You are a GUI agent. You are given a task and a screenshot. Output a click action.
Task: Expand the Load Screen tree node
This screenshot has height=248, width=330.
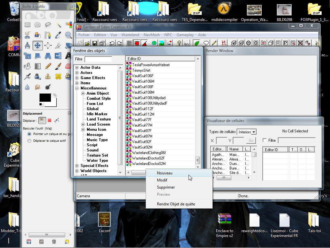click(x=83, y=124)
